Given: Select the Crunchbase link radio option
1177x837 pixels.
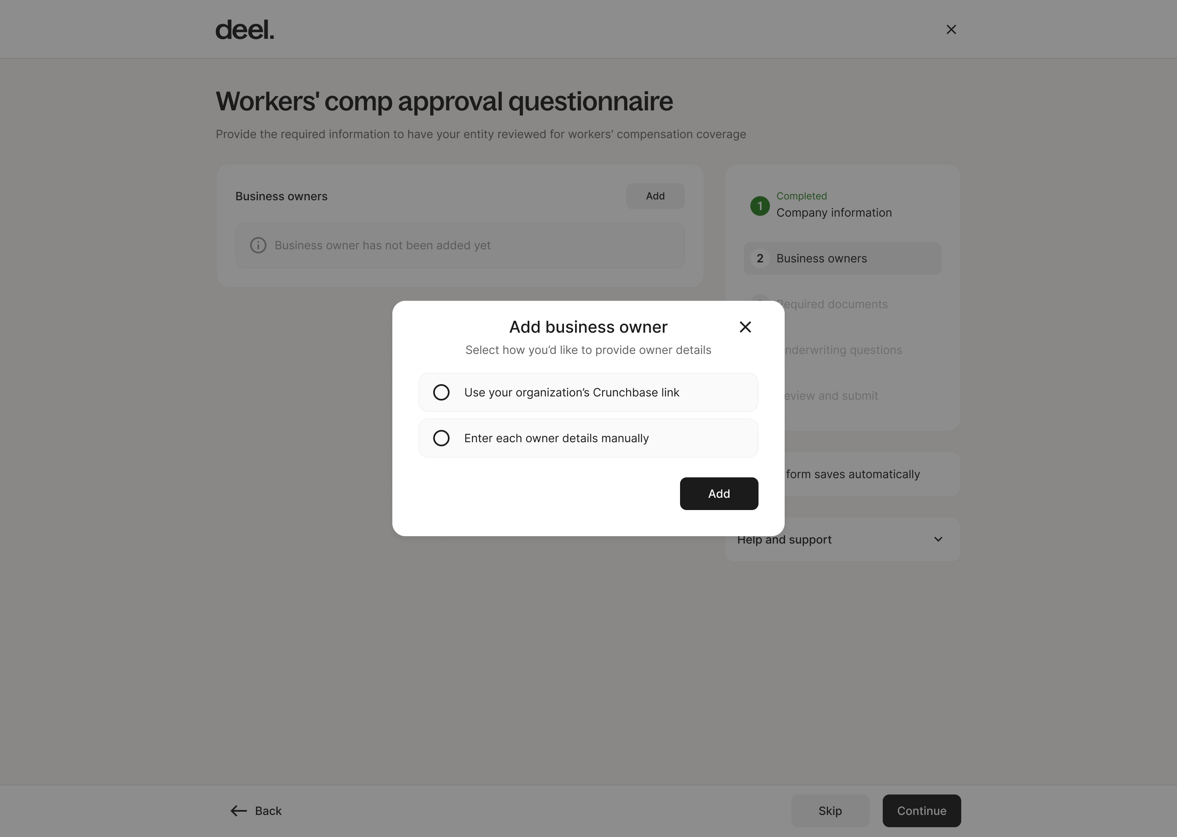Looking at the screenshot, I should 441,392.
